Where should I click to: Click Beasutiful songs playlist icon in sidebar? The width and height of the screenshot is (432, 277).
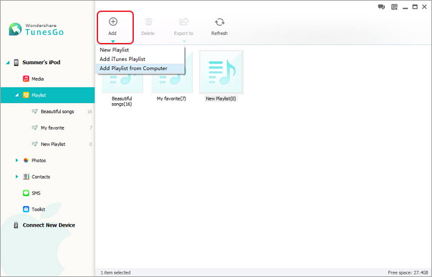point(34,111)
